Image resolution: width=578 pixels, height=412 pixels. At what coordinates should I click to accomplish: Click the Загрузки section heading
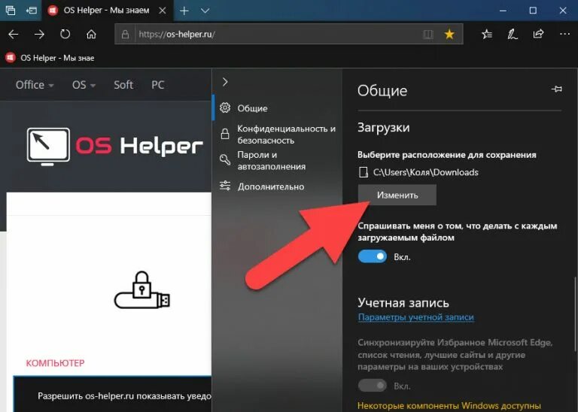coord(383,127)
